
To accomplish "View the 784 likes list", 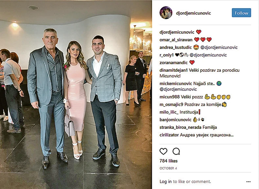I will [x=169, y=161].
